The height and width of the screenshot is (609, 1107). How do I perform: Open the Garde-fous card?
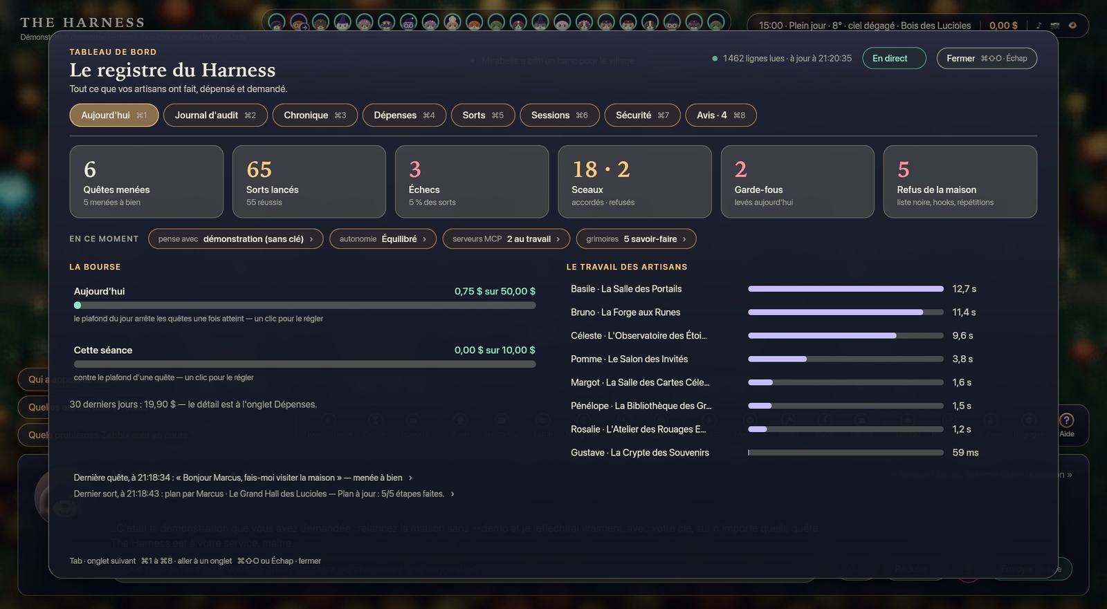(x=798, y=182)
